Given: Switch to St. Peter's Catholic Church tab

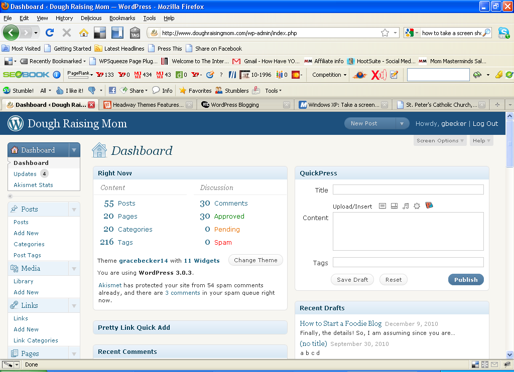Looking at the screenshot, I should point(441,104).
